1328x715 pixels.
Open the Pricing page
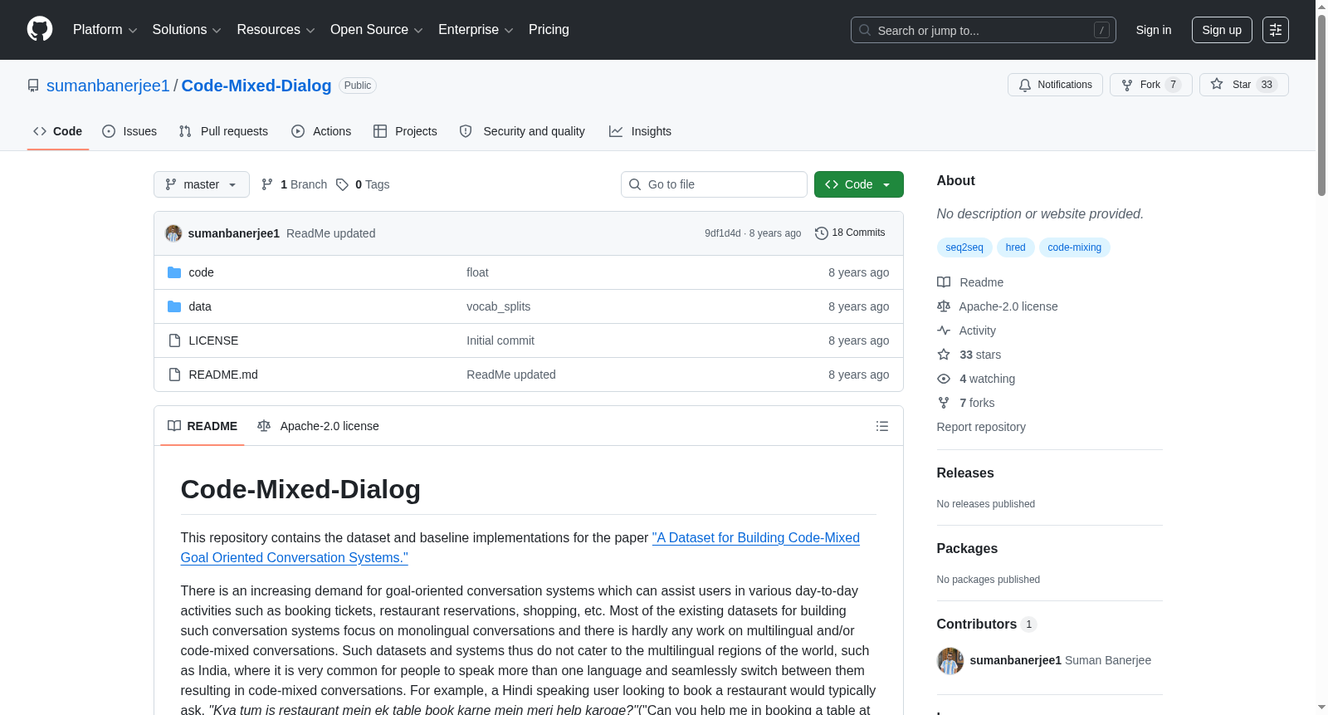(x=549, y=30)
